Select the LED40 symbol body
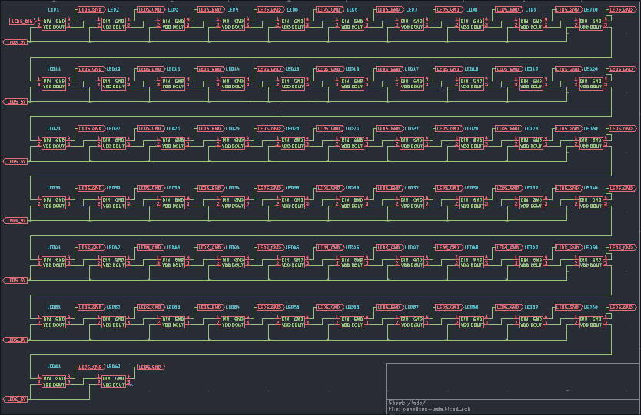The width and height of the screenshot is (641, 415). (x=591, y=203)
